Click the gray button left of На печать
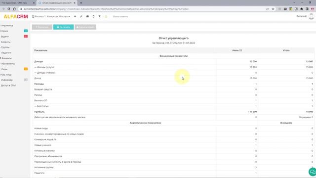316x178 pixels. tap(42, 27)
